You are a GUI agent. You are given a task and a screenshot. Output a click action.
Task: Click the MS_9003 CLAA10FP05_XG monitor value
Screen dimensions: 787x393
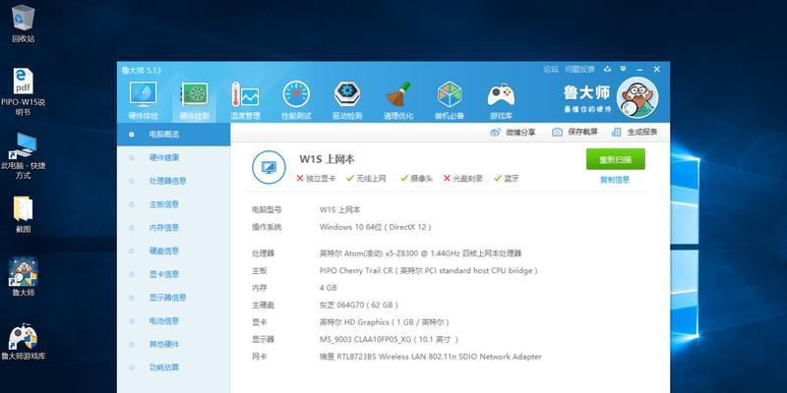coord(389,339)
